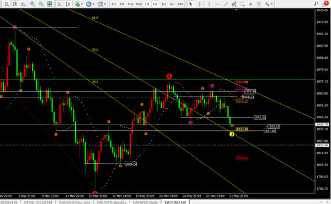Select the D1 timeframe
The height and width of the screenshot is (204, 331).
coord(164,4)
